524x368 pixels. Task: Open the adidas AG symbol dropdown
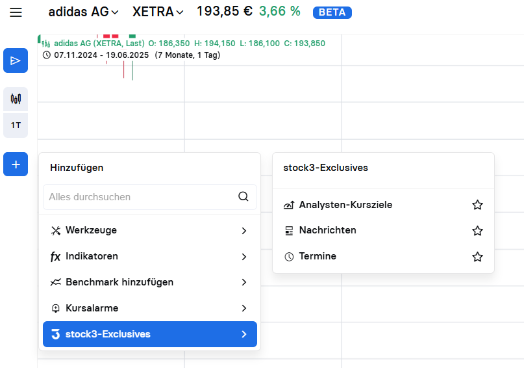84,12
